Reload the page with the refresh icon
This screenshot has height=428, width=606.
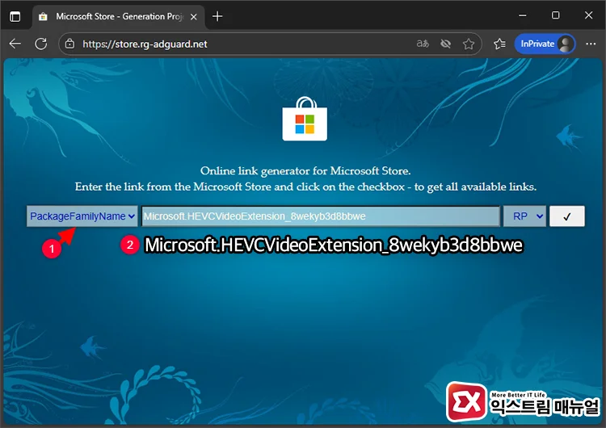(x=40, y=44)
